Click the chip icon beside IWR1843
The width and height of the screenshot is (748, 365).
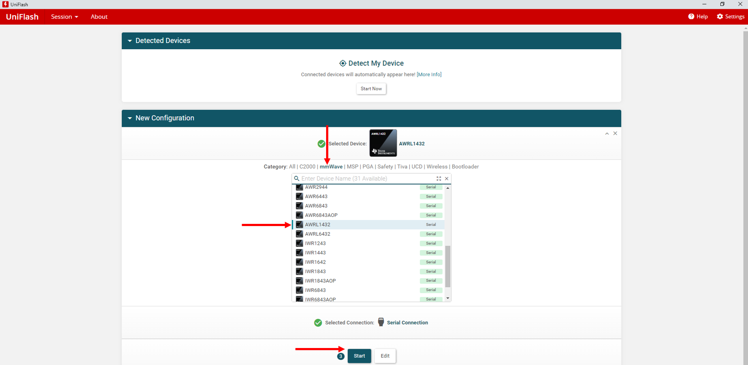point(299,271)
